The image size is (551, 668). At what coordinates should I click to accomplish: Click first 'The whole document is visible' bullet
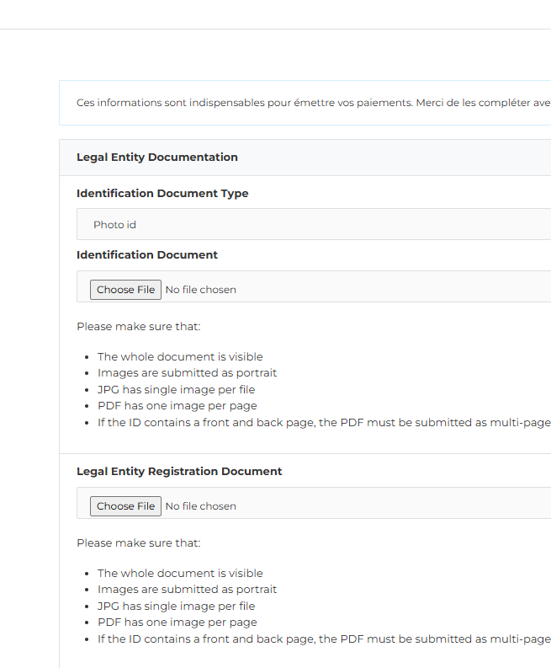click(x=180, y=357)
